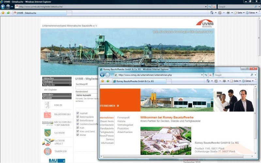Image resolution: width=261 pixels, height=163 pixels.
Task: Open the Mitglieder menu item
Action: (57, 85)
